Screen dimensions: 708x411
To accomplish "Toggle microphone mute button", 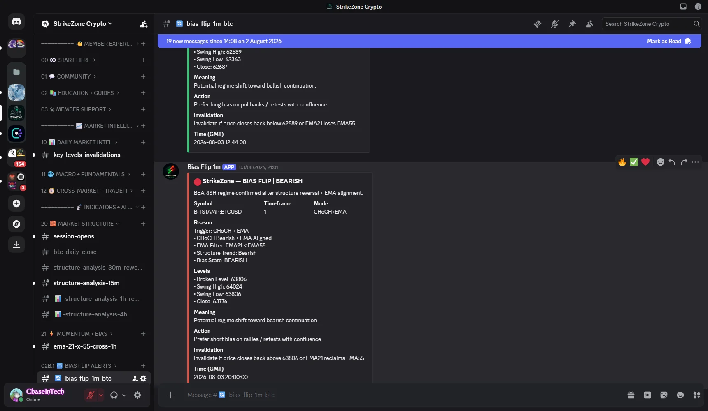I will 91,395.
